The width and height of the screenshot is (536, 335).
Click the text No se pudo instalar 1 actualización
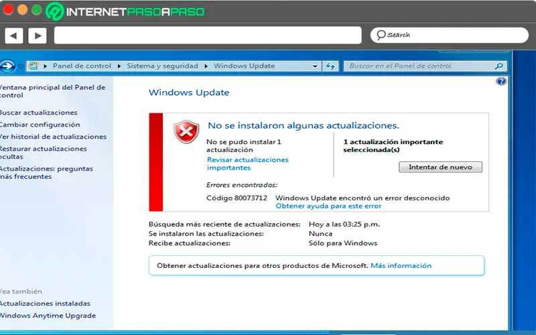pyautogui.click(x=243, y=145)
